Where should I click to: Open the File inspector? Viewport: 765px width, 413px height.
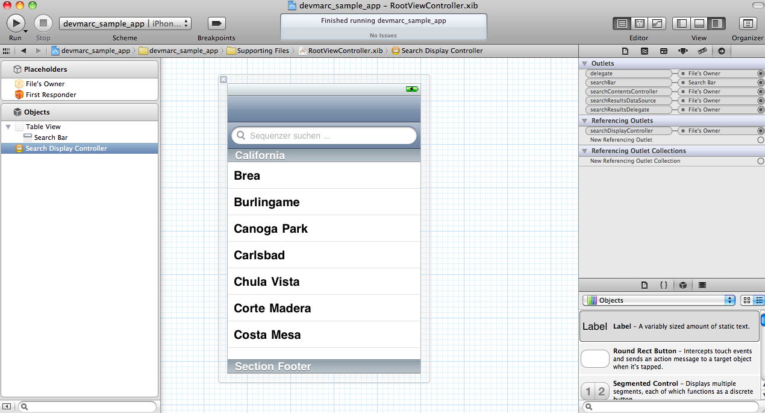[625, 51]
